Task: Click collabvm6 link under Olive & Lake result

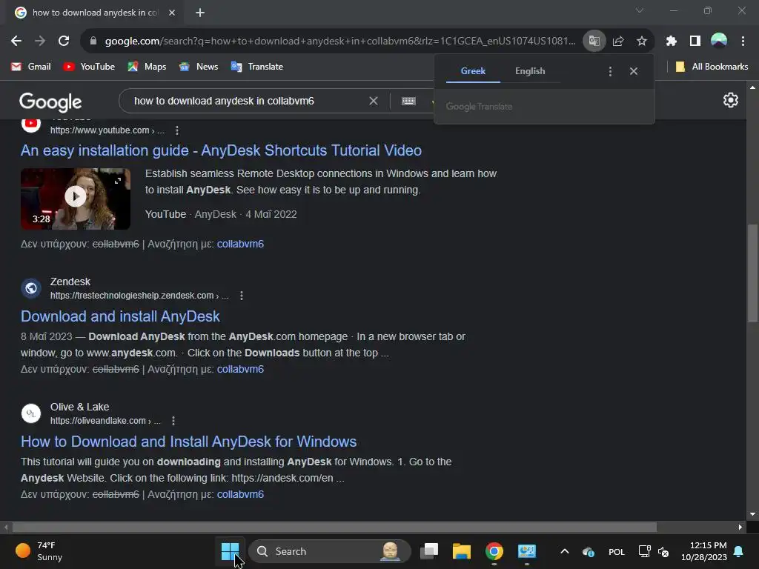Action: point(240,494)
